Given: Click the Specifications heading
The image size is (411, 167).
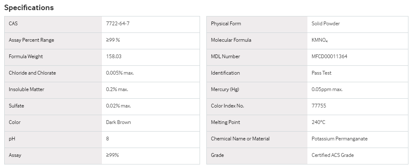Looking at the screenshot, I should pos(29,8).
